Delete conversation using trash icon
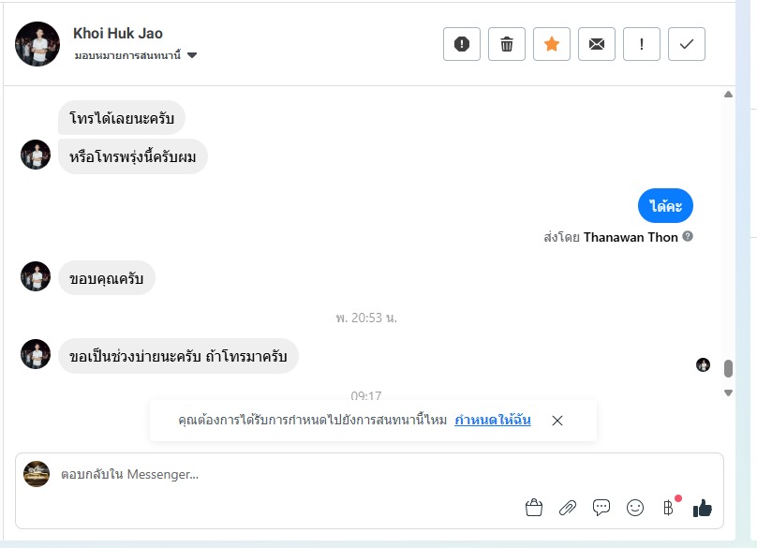 pos(507,44)
